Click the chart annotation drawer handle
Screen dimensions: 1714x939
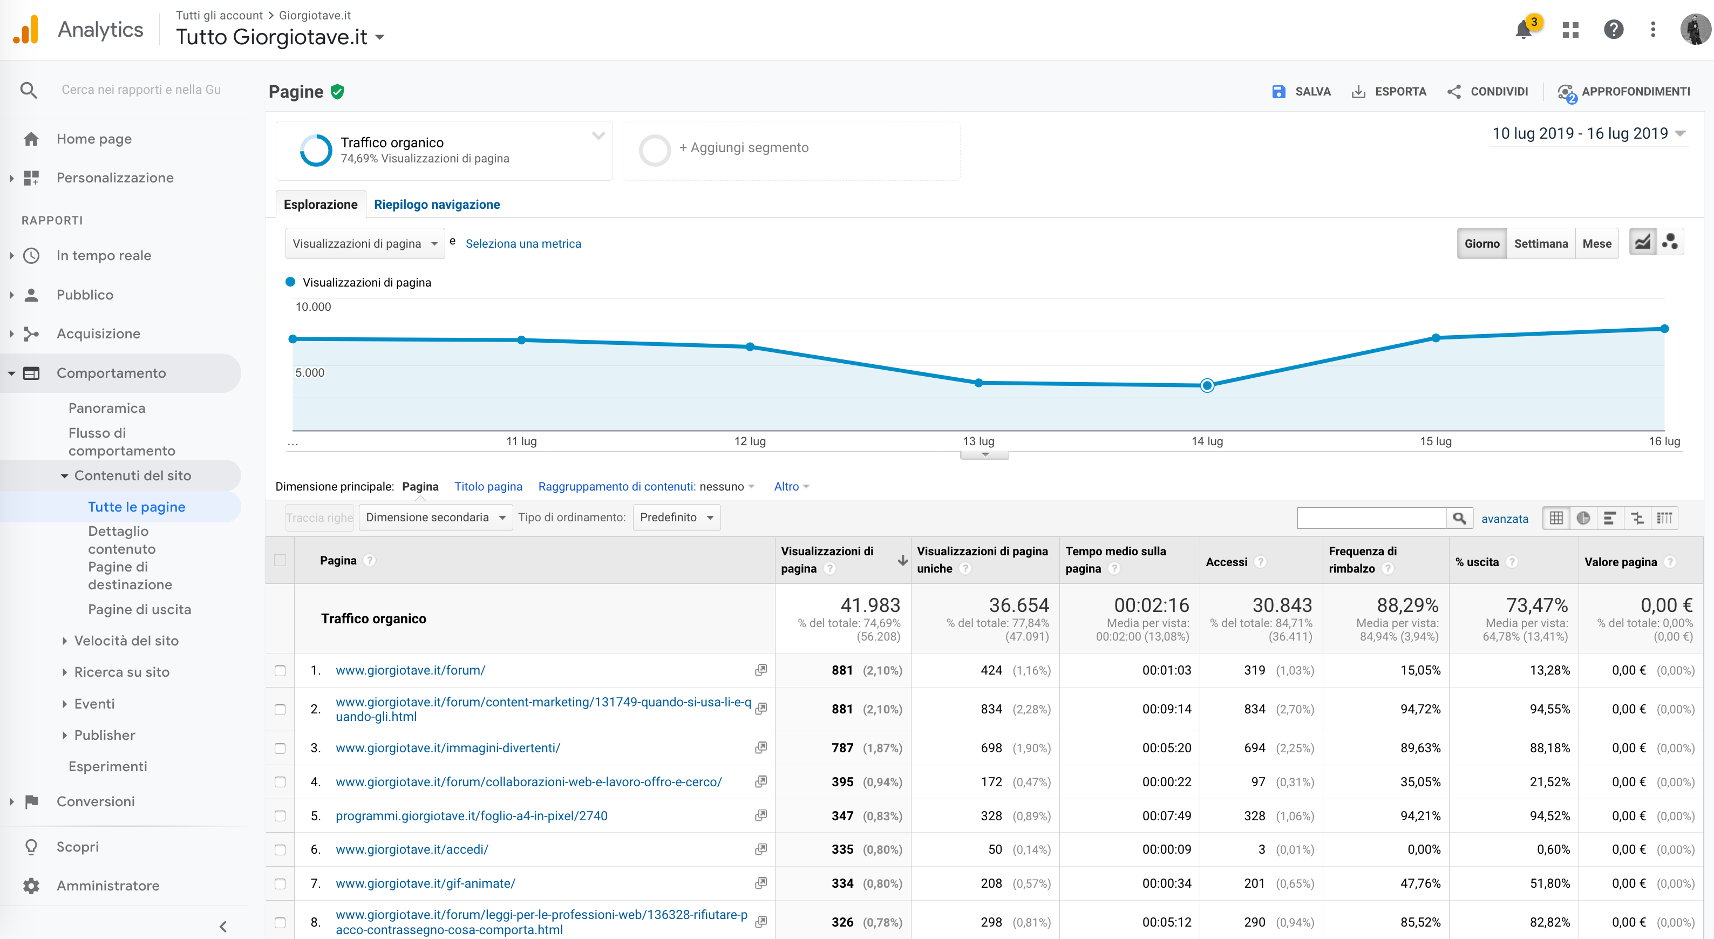pos(984,455)
